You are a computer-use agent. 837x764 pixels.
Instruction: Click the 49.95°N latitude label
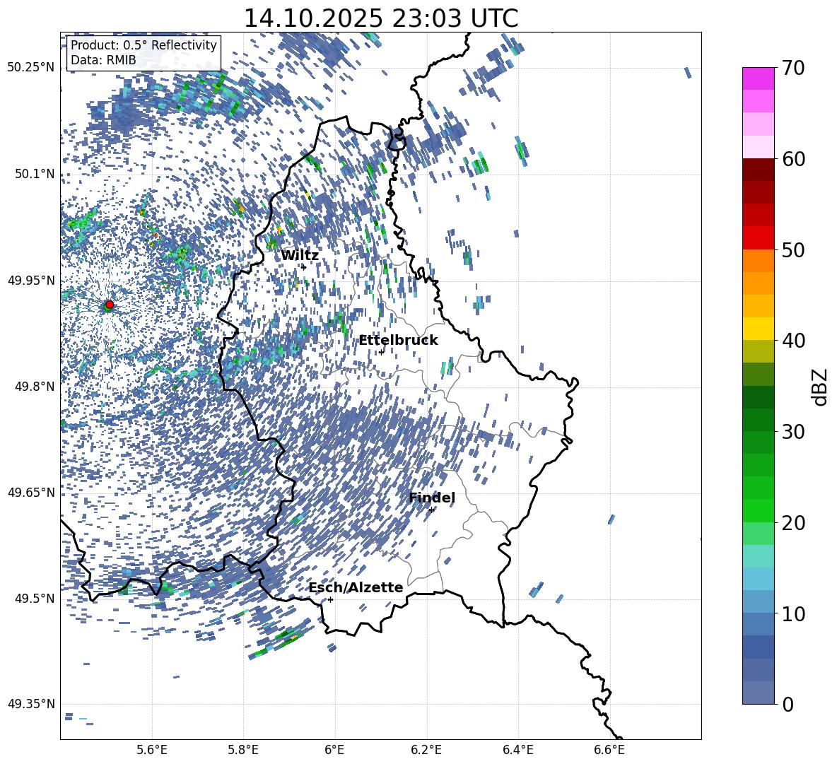click(x=31, y=281)
